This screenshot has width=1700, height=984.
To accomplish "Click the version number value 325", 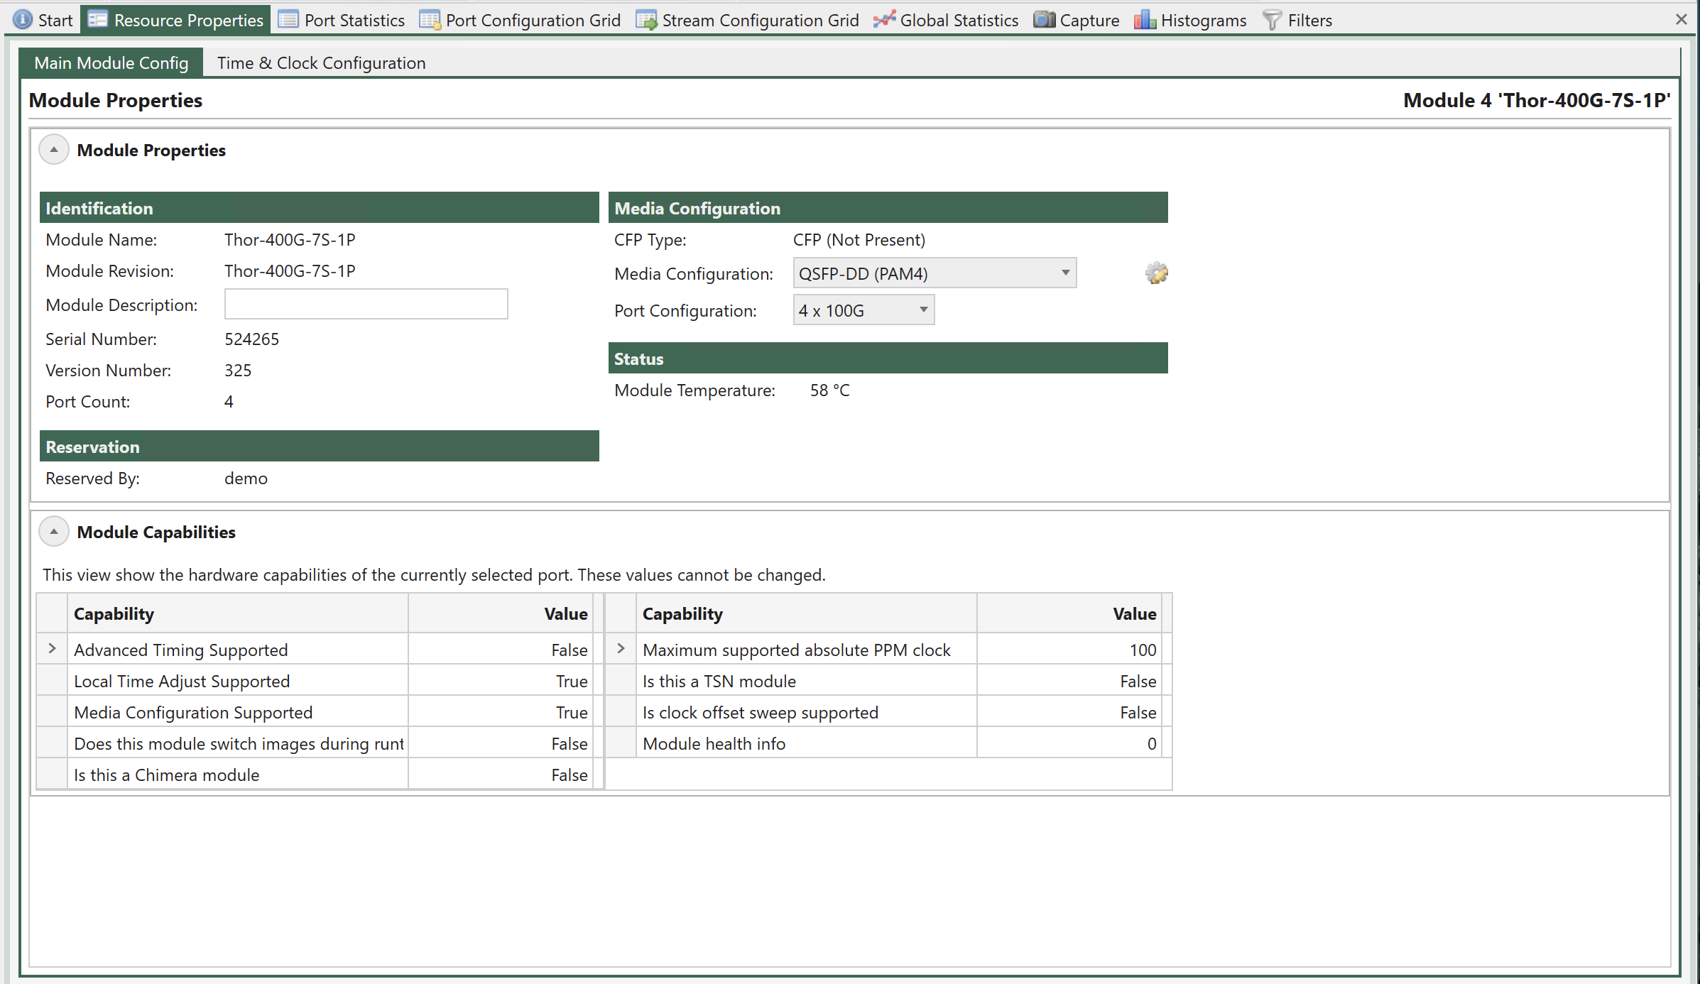I will point(238,371).
